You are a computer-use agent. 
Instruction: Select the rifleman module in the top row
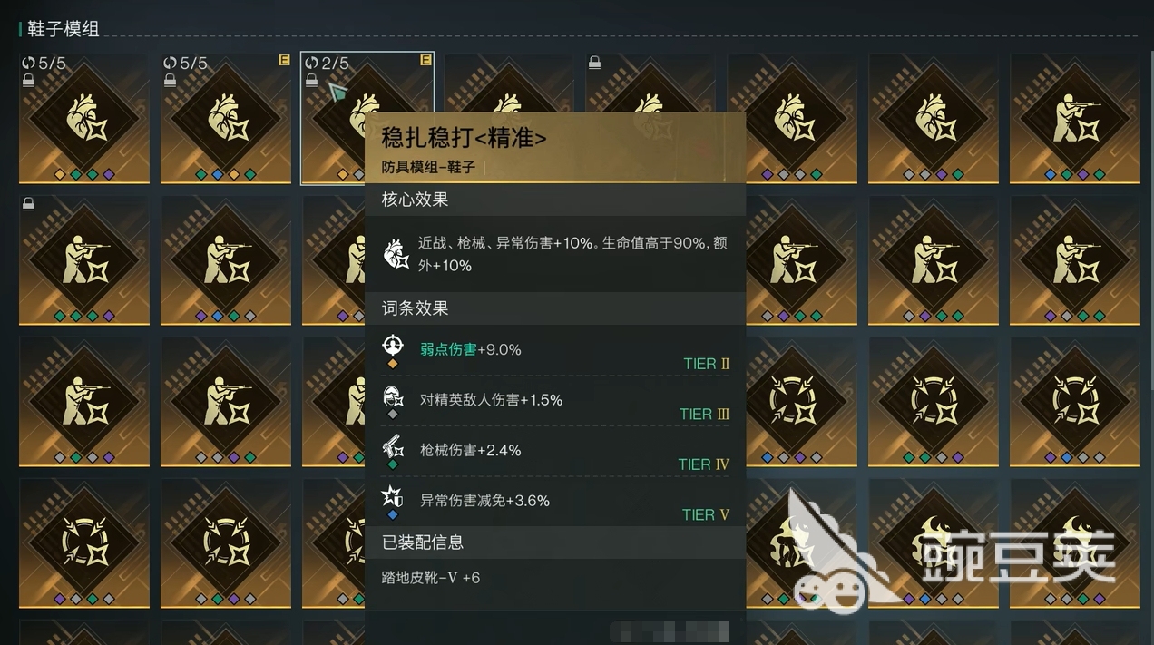click(x=1075, y=118)
